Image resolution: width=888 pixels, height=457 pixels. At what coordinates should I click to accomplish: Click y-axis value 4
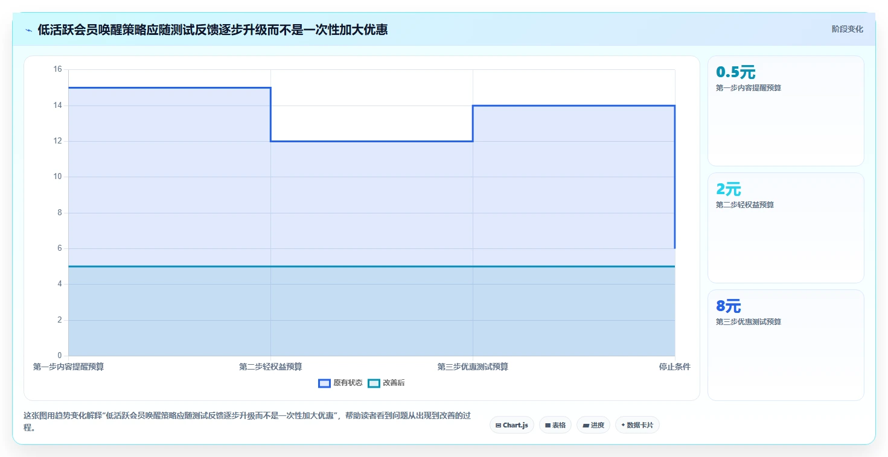[x=60, y=284]
